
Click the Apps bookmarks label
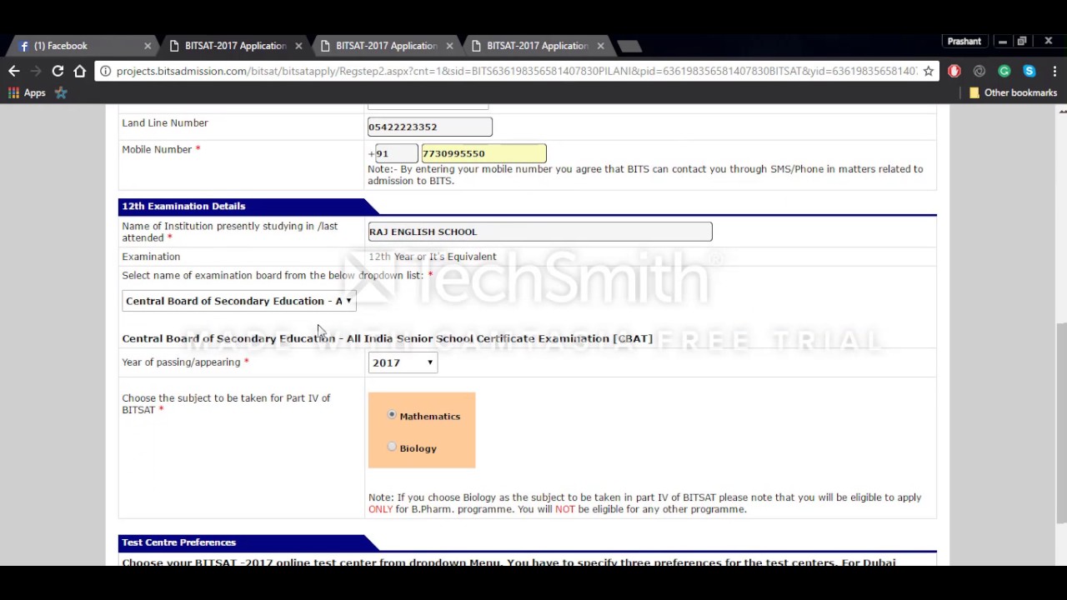34,92
